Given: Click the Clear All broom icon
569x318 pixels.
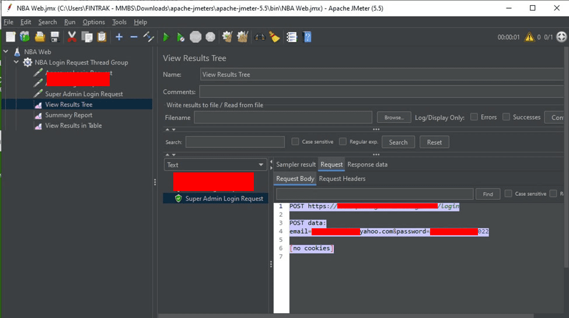Looking at the screenshot, I should [x=242, y=37].
